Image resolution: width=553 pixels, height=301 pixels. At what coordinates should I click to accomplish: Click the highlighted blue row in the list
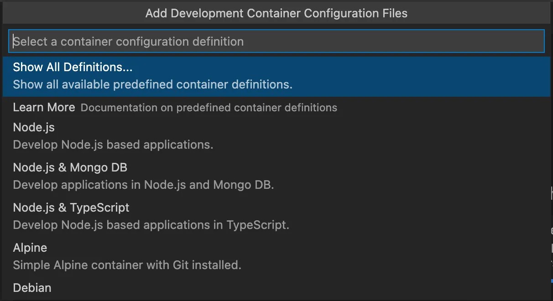(x=276, y=76)
